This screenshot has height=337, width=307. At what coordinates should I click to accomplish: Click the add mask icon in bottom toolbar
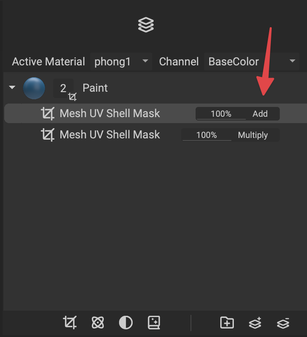click(70, 323)
